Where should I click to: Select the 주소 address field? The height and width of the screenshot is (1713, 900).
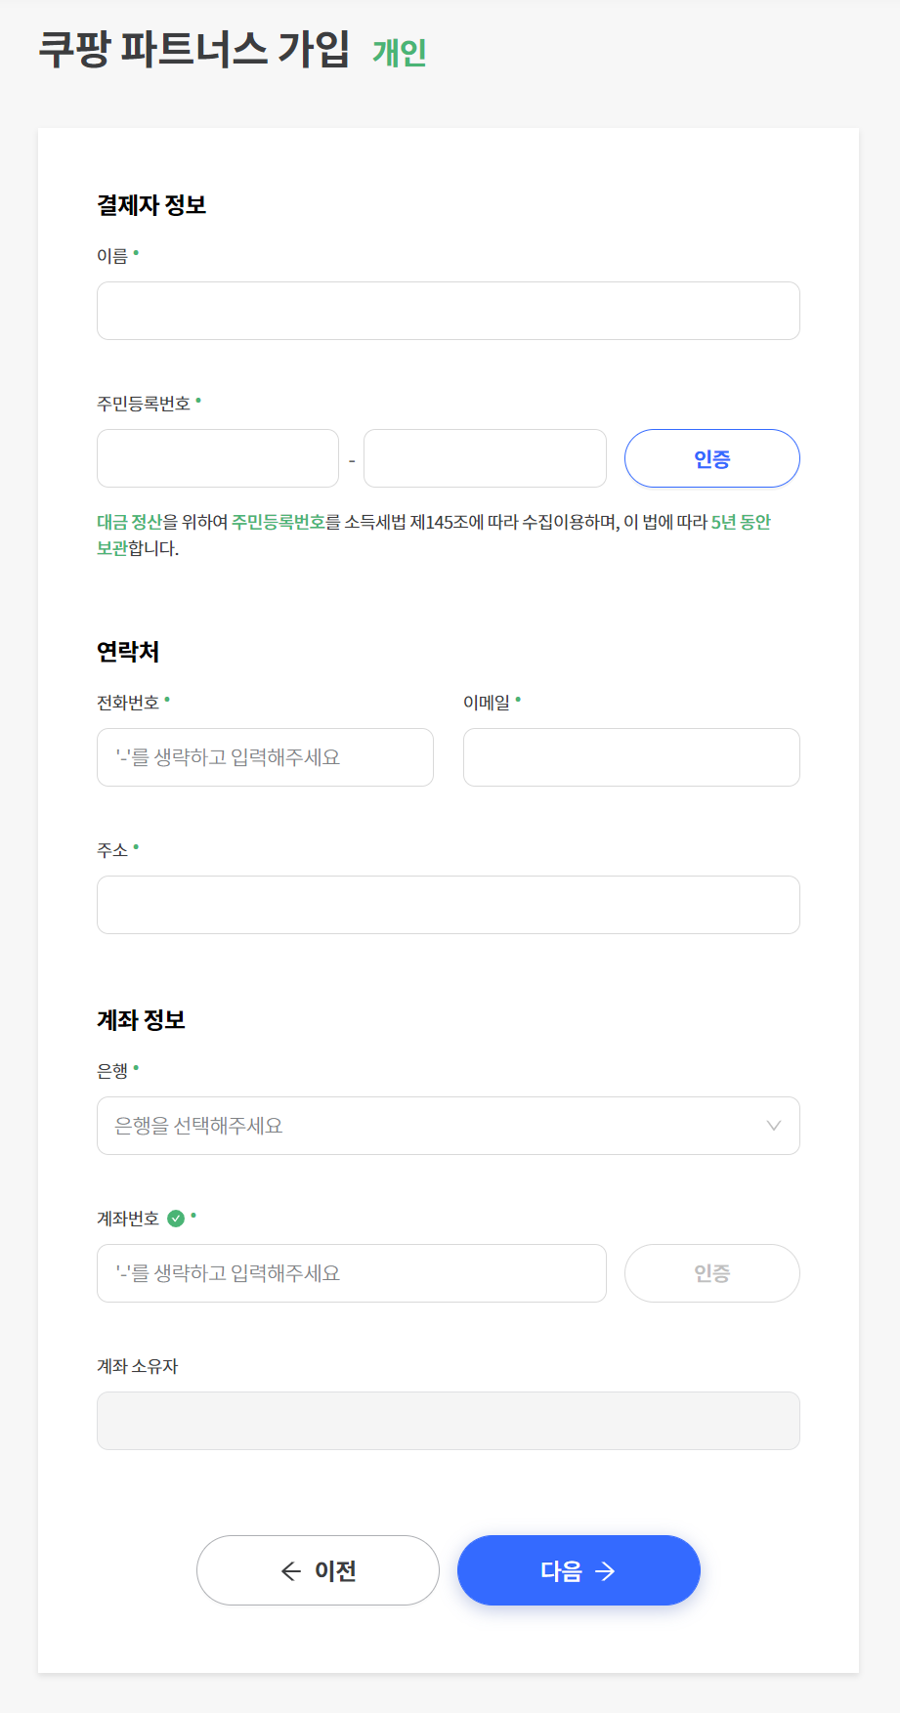tap(448, 905)
